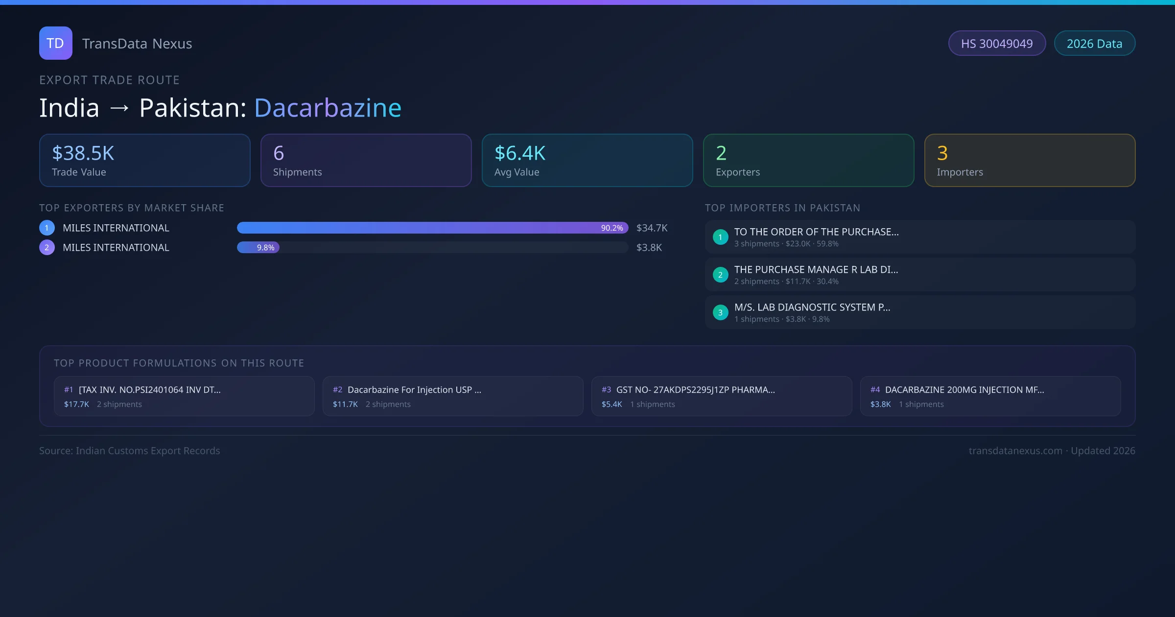Select the 3 Importers stat card
This screenshot has height=617, width=1175.
click(1030, 160)
